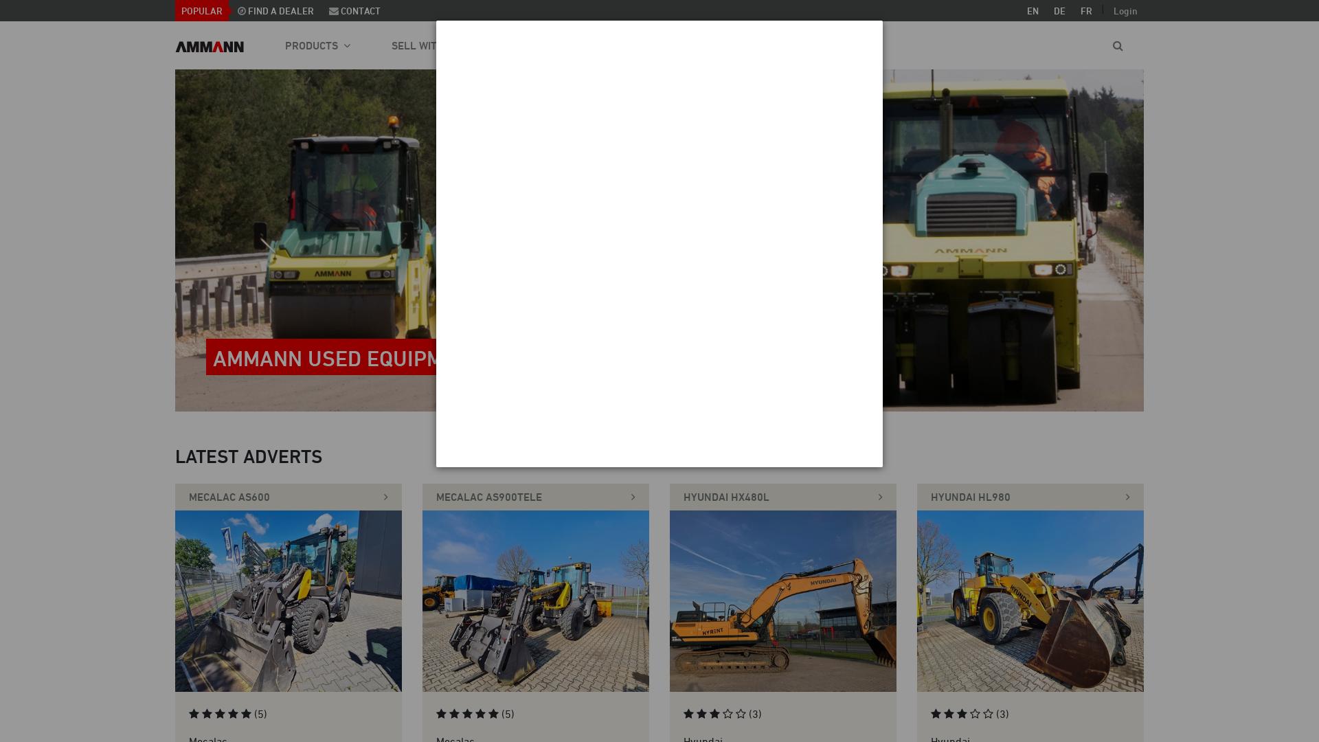This screenshot has width=1319, height=742.
Task: Open Hyundai HL980 advert arrow
Action: click(x=1127, y=497)
